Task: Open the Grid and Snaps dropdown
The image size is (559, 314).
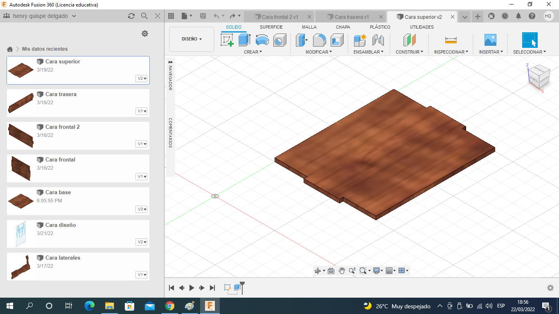Action: pos(390,271)
